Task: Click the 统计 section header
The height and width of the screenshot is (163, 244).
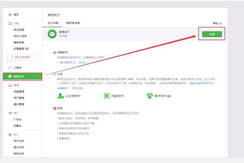Action: [x=16, y=135]
